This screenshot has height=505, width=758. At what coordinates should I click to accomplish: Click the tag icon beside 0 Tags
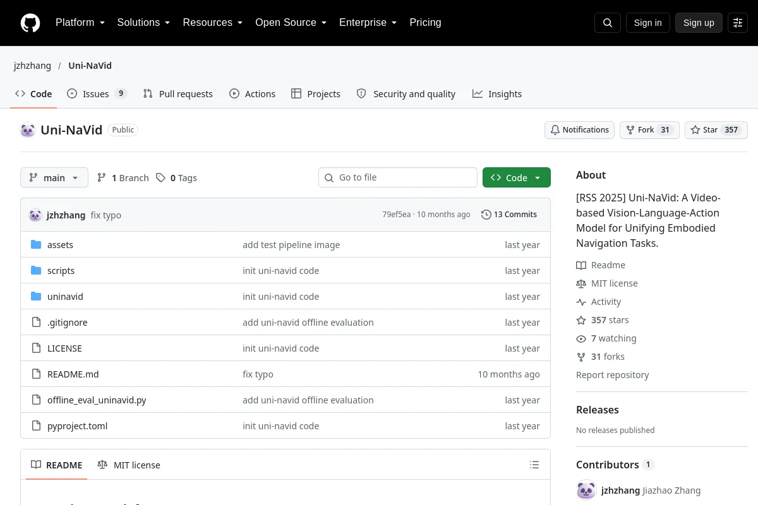coord(161,178)
